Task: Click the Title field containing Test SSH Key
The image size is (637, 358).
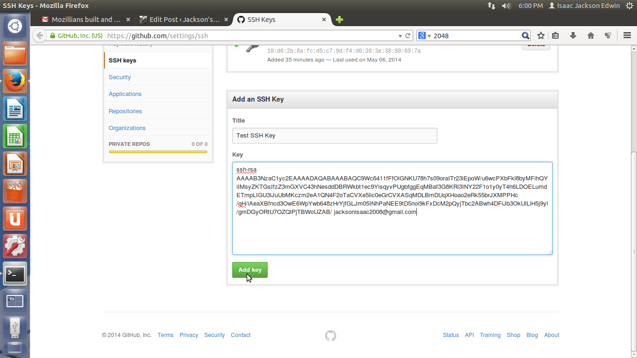Action: (x=335, y=136)
